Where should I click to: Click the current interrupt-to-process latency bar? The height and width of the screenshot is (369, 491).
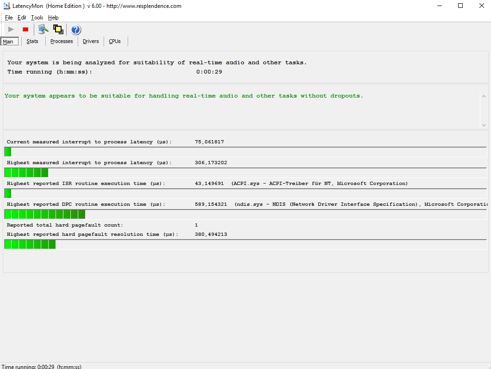point(245,152)
